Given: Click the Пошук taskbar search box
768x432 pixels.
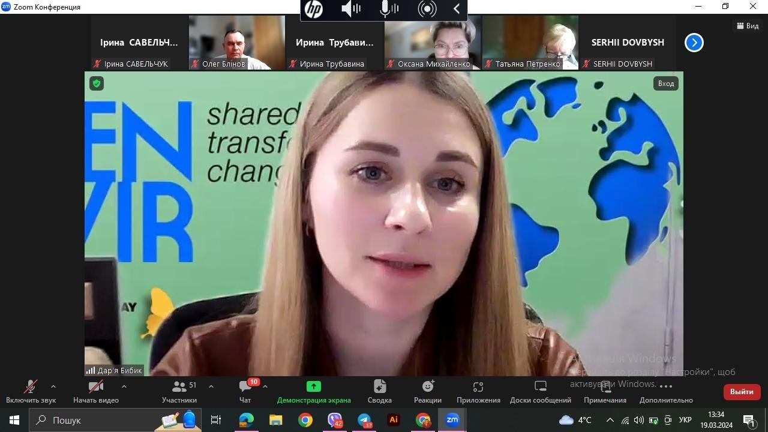Looking at the screenshot, I should pos(115,420).
